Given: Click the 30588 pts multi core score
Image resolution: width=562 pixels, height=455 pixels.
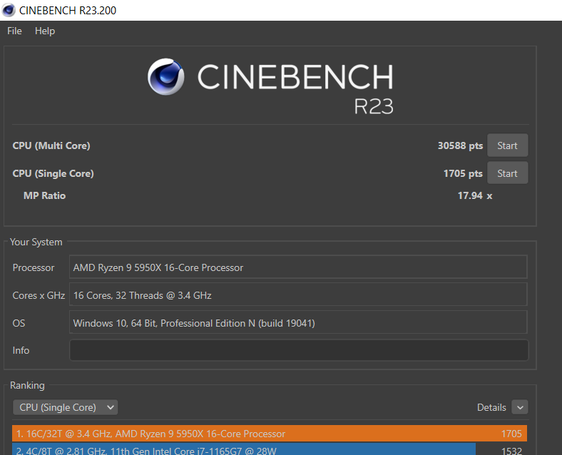Looking at the screenshot, I should coord(460,145).
